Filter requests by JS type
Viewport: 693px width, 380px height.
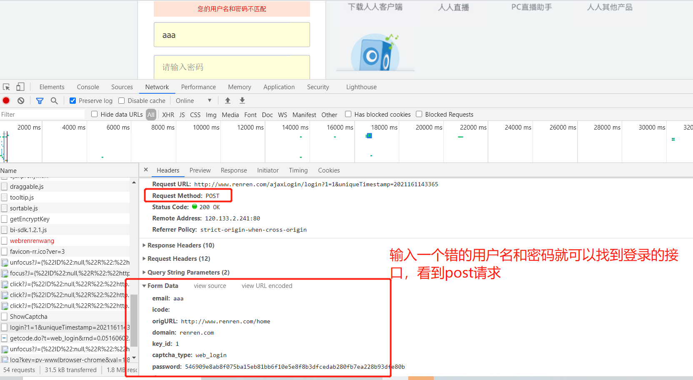coord(182,115)
